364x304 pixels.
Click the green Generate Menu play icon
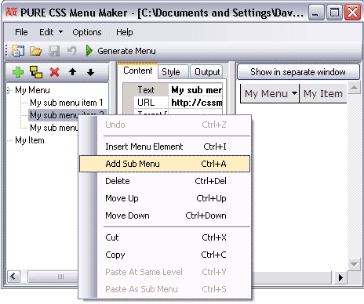click(89, 51)
